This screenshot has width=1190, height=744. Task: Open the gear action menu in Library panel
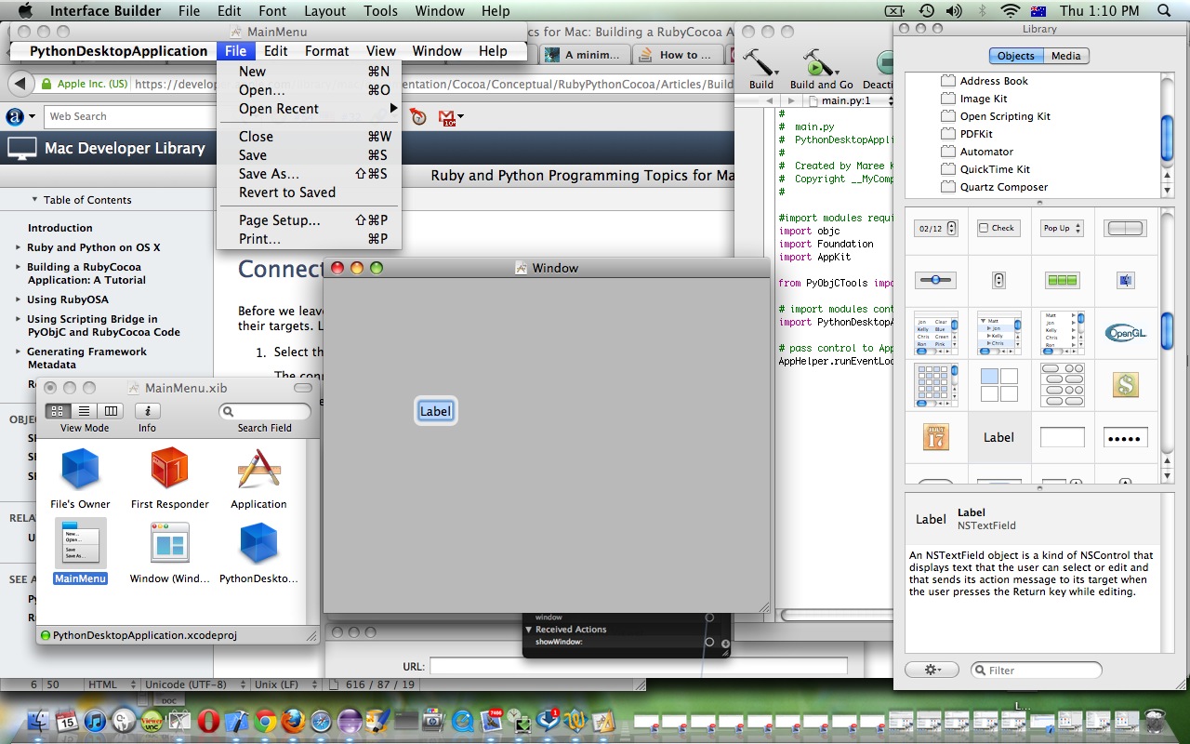click(932, 669)
